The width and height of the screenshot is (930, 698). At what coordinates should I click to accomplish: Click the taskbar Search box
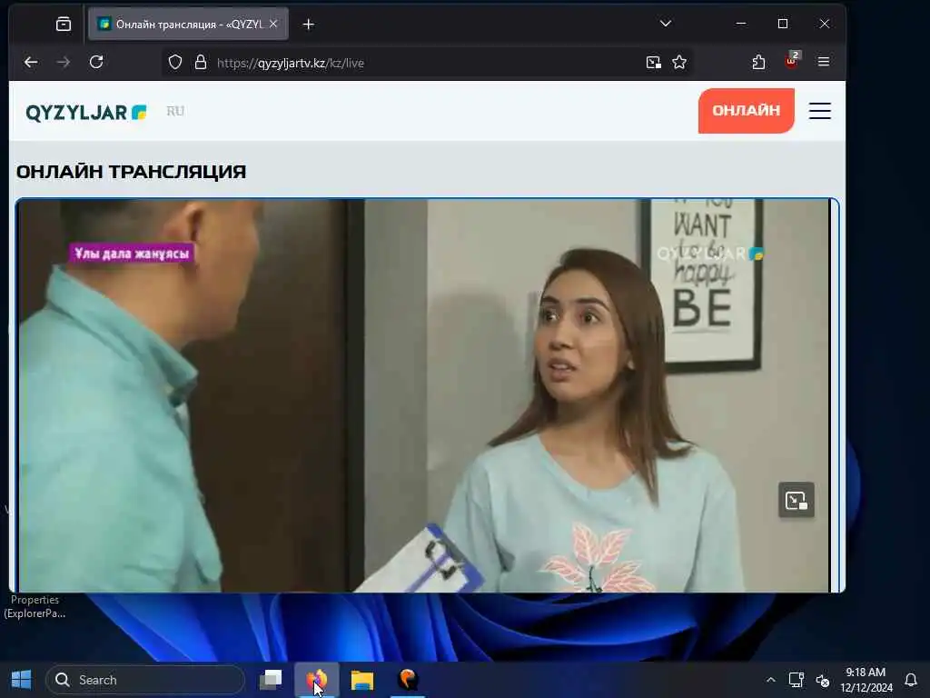145,680
